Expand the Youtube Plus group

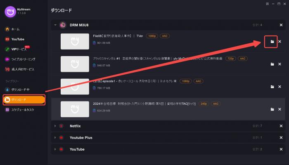pos(55,137)
